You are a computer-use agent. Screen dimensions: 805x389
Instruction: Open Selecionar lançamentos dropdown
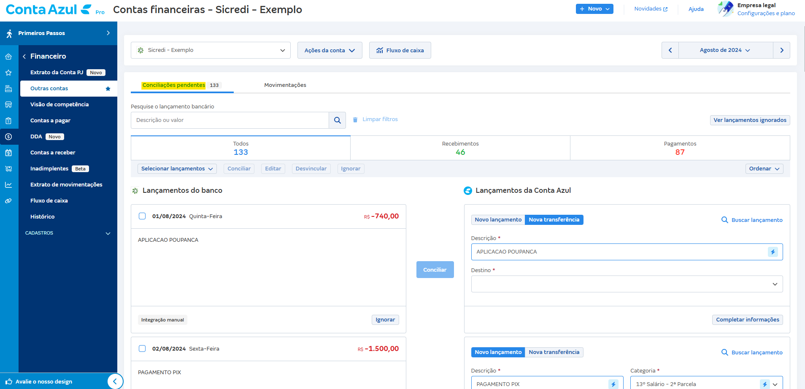(177, 169)
